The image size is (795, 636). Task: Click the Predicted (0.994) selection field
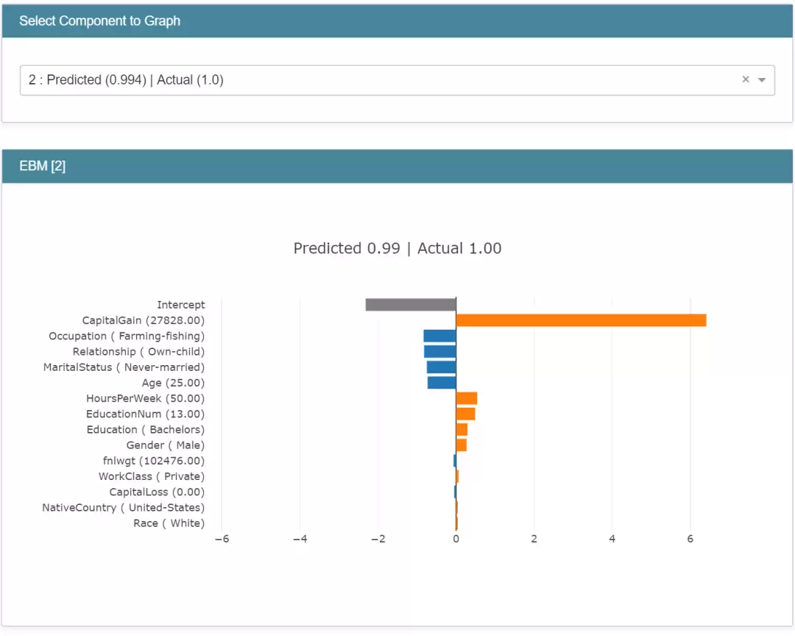point(397,80)
